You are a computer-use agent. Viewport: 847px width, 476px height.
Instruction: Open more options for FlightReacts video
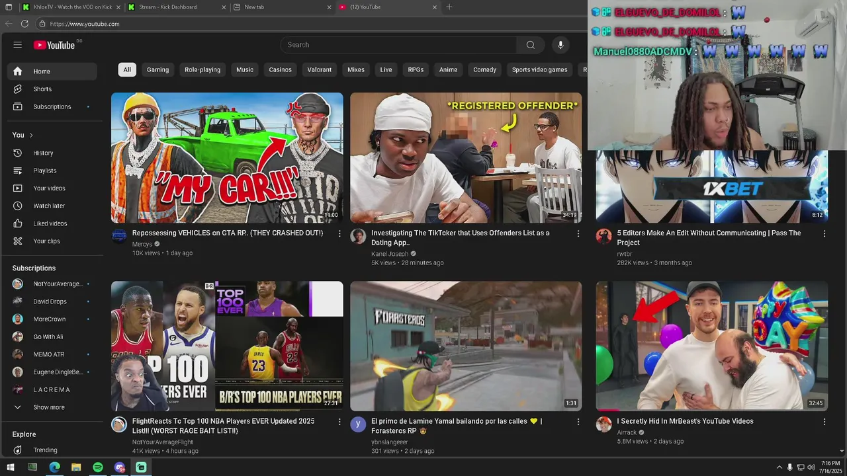(339, 422)
